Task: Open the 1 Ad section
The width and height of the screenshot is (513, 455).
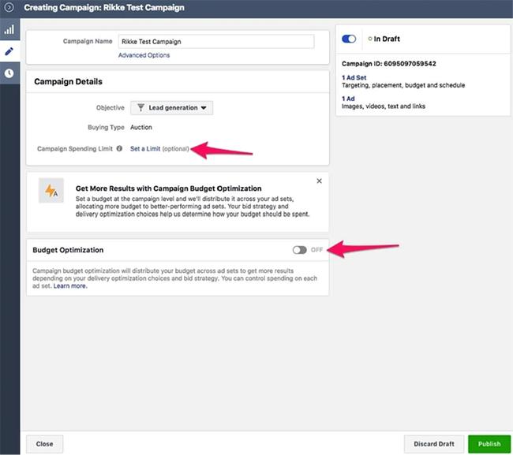Action: point(348,99)
